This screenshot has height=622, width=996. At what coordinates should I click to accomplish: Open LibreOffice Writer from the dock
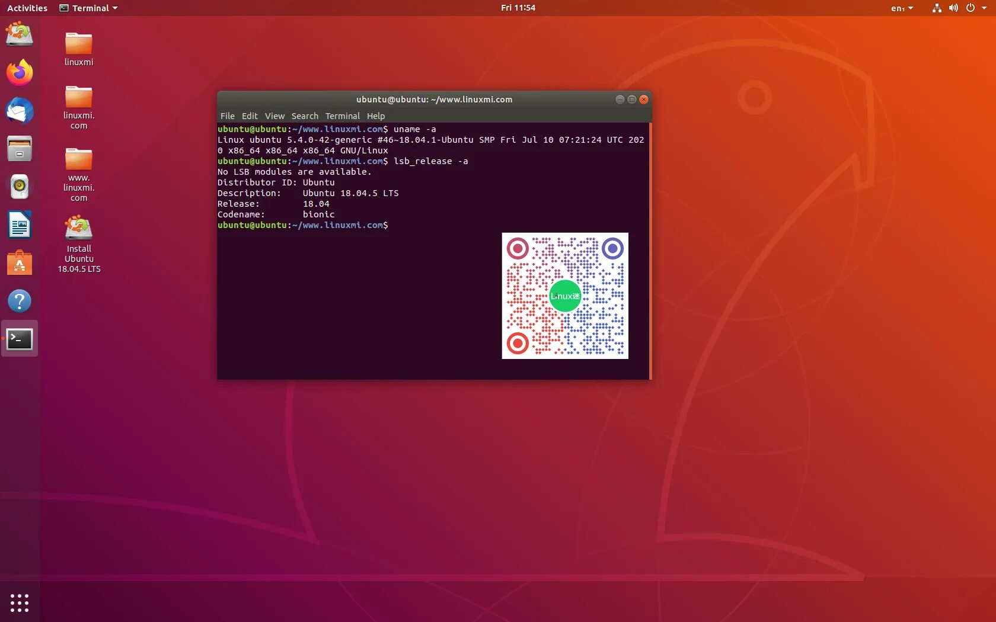point(20,225)
